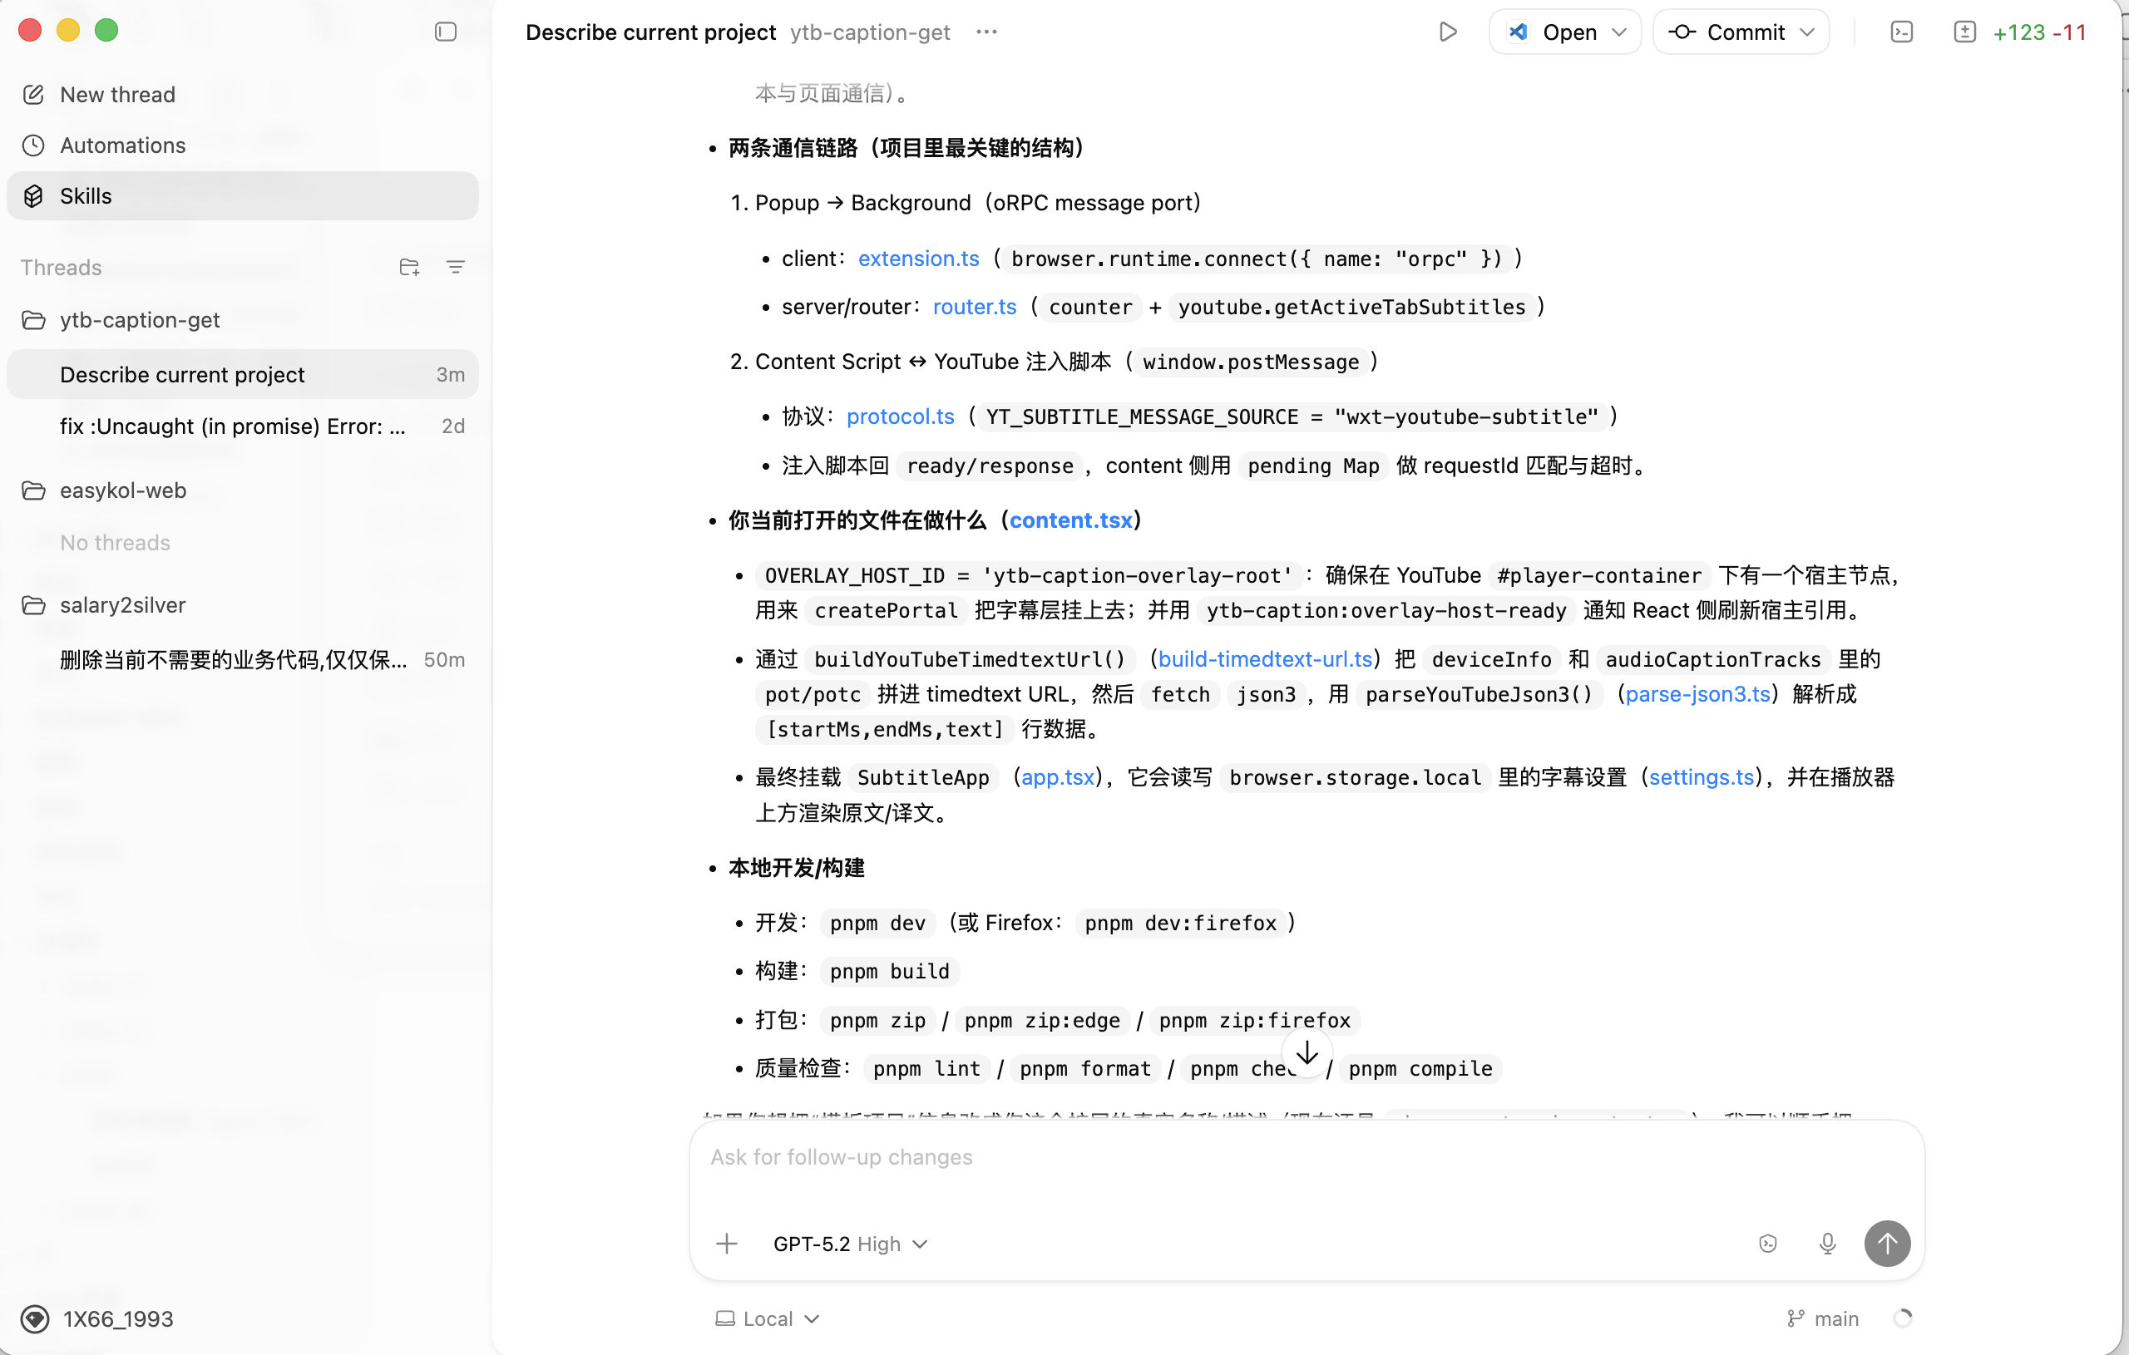Activate voice input with the microphone icon
This screenshot has width=2129, height=1355.
pos(1827,1244)
